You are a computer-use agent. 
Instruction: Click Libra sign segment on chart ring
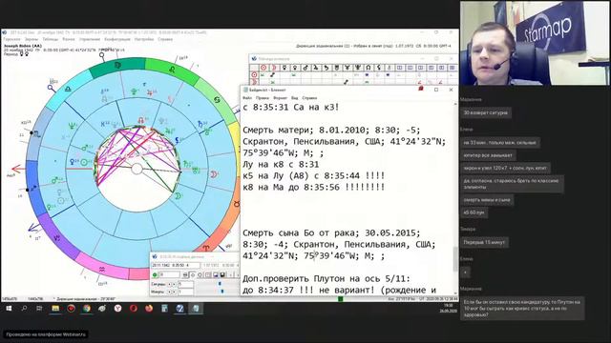coord(68,89)
